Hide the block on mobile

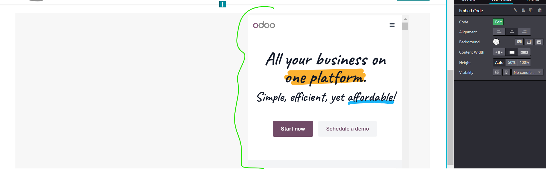pos(506,72)
